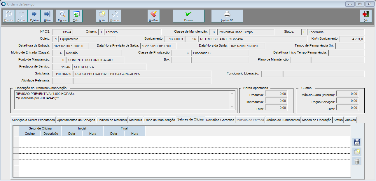Click description box scrollbar down arrow
Image resolution: width=376 pixels, height=181 pixels.
tap(232, 107)
